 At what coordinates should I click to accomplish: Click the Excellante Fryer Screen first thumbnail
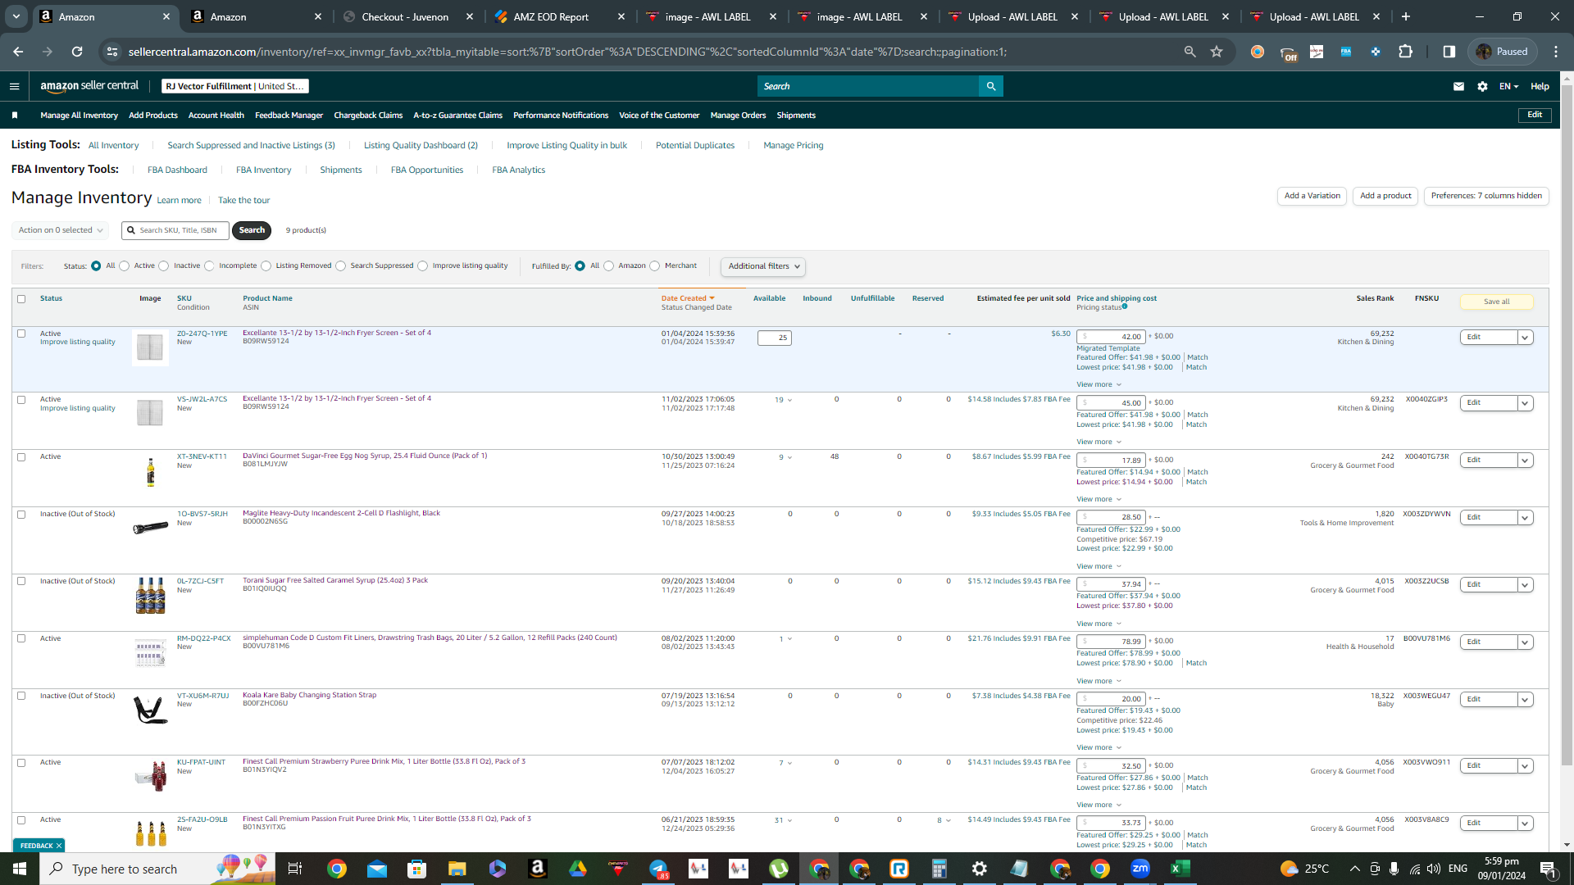150,347
